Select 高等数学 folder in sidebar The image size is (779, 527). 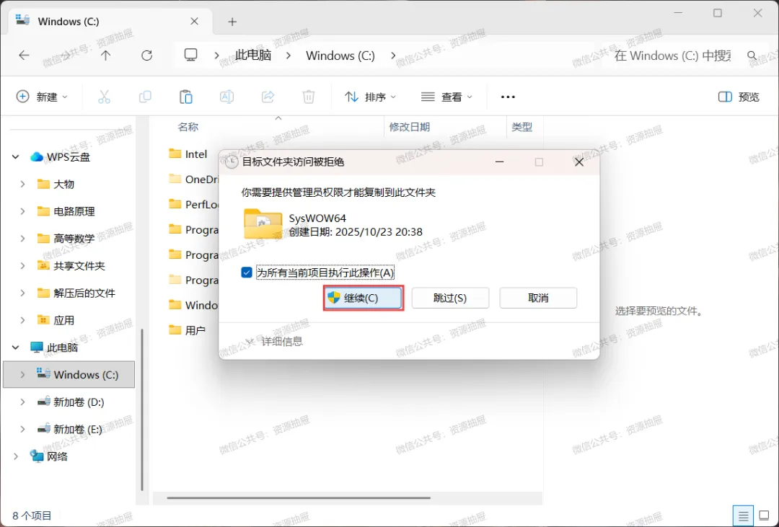pos(74,239)
